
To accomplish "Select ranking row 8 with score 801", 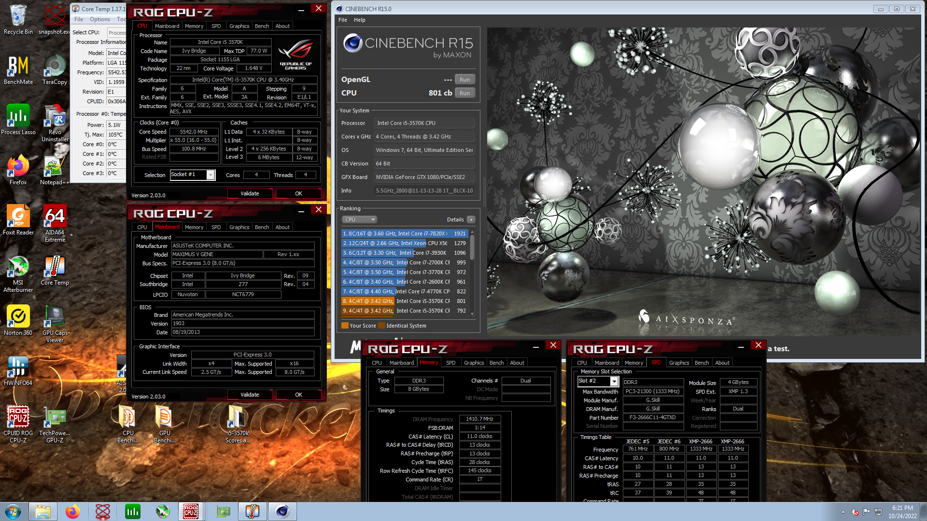I will (x=405, y=301).
